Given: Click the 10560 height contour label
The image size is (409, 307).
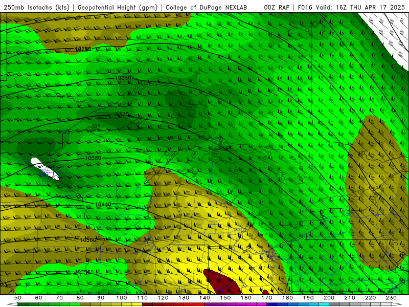Looking at the screenshot, I should 85,272.
